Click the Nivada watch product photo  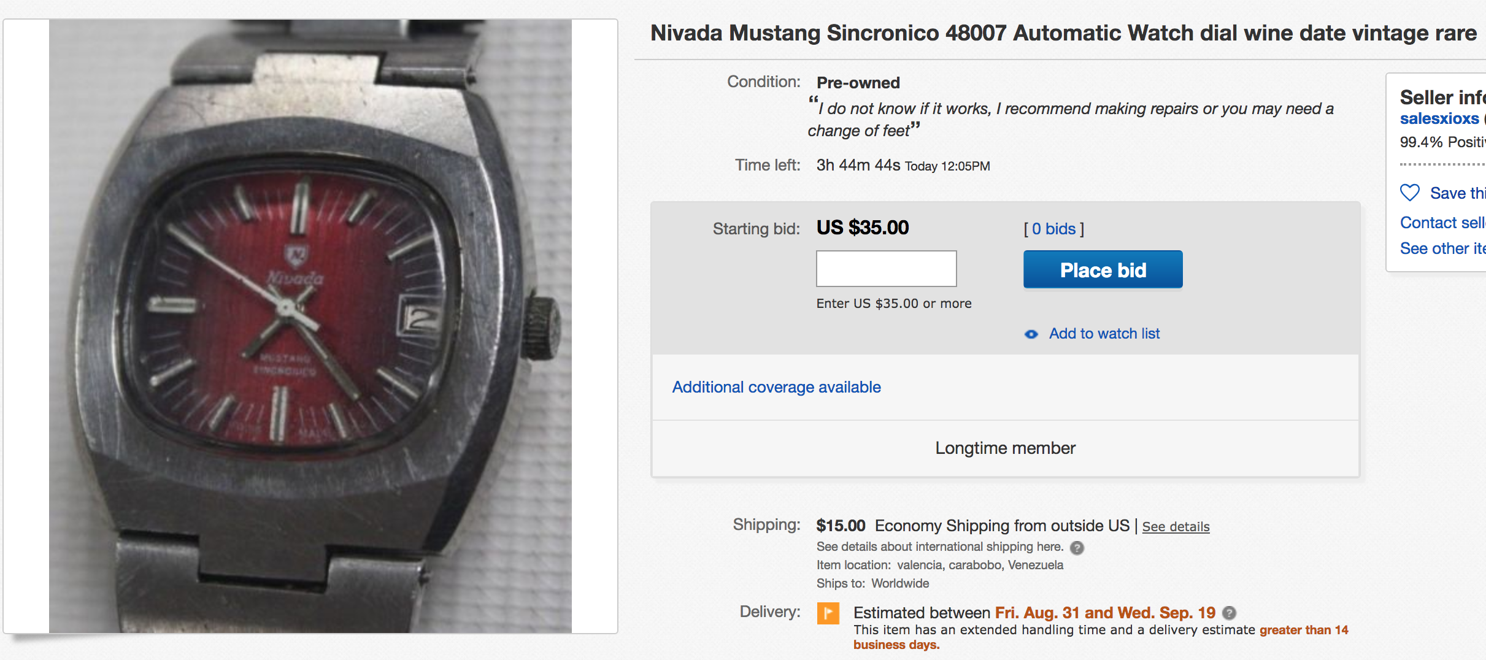click(310, 326)
